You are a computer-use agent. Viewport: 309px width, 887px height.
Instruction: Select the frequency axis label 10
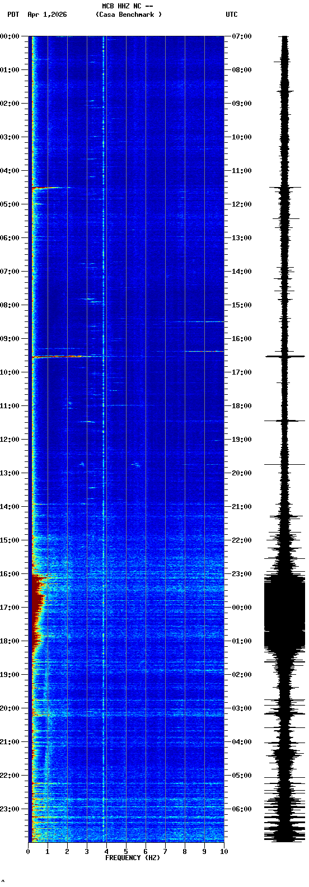[x=224, y=852]
